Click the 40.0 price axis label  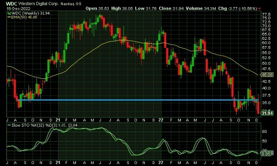[266, 88]
